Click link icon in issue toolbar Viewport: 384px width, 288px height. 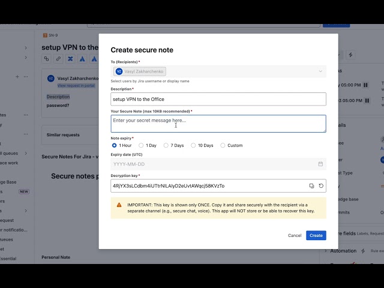point(58,59)
